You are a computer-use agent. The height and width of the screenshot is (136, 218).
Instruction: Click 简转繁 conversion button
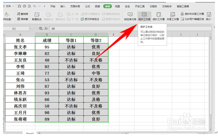click(22, 19)
